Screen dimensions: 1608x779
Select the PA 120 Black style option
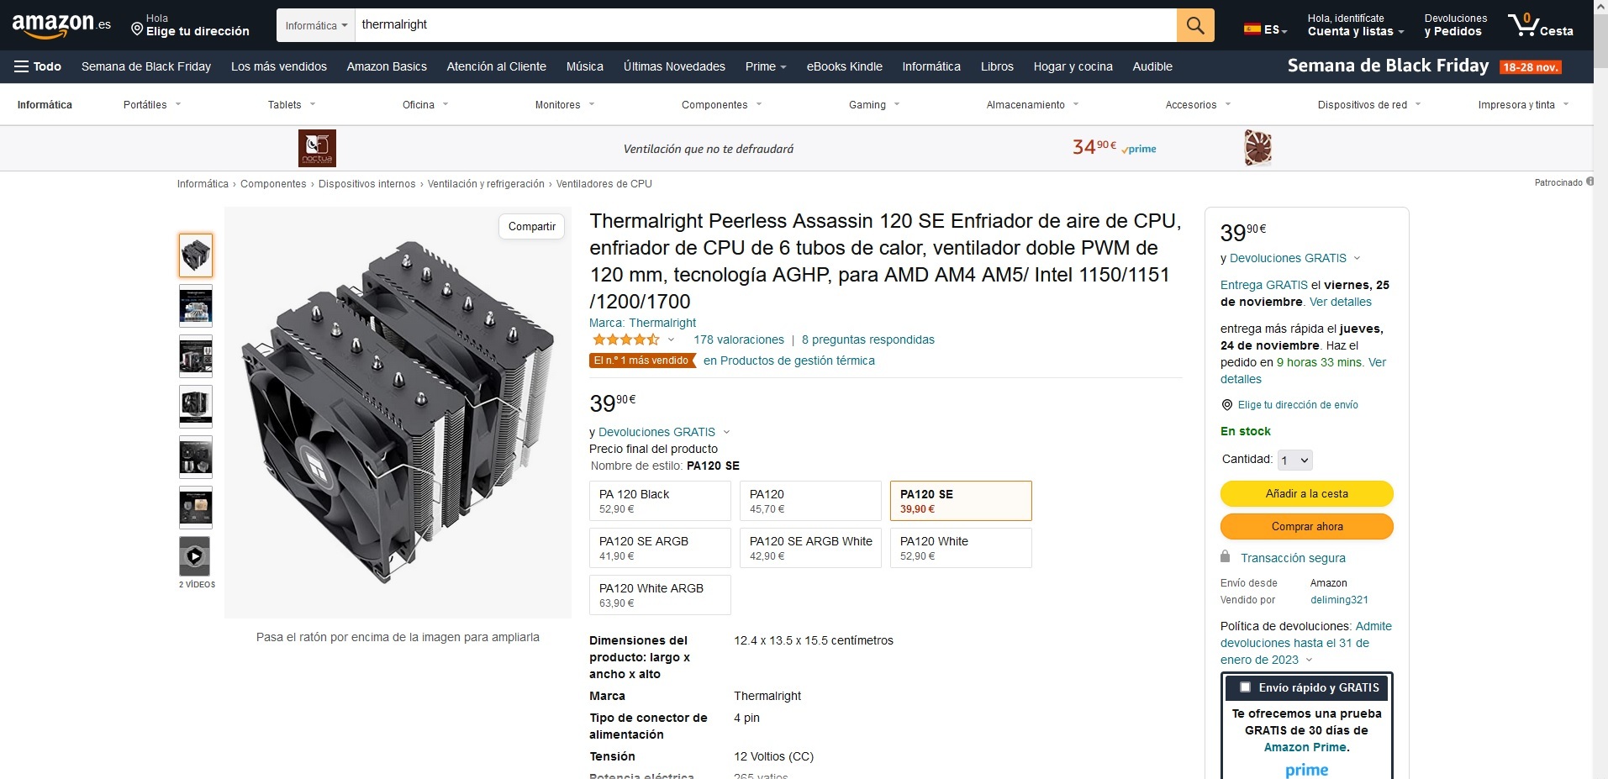[x=660, y=501]
